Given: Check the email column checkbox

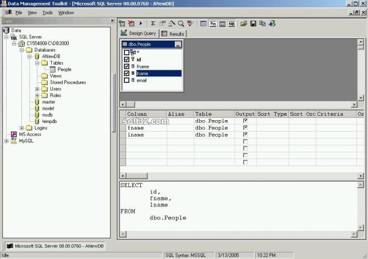Looking at the screenshot, I should 127,80.
